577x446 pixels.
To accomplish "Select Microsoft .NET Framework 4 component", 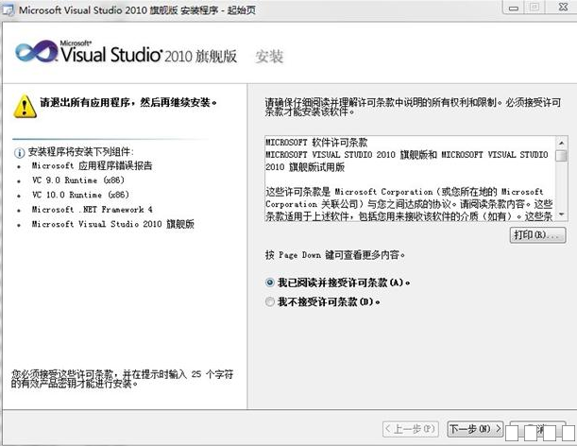I will tap(92, 209).
